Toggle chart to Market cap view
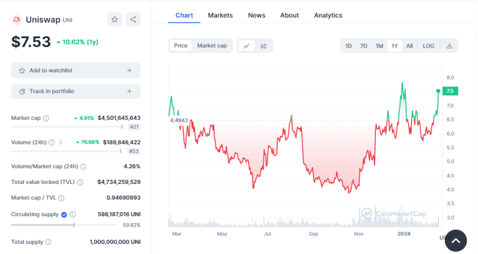The image size is (478, 254). (212, 46)
